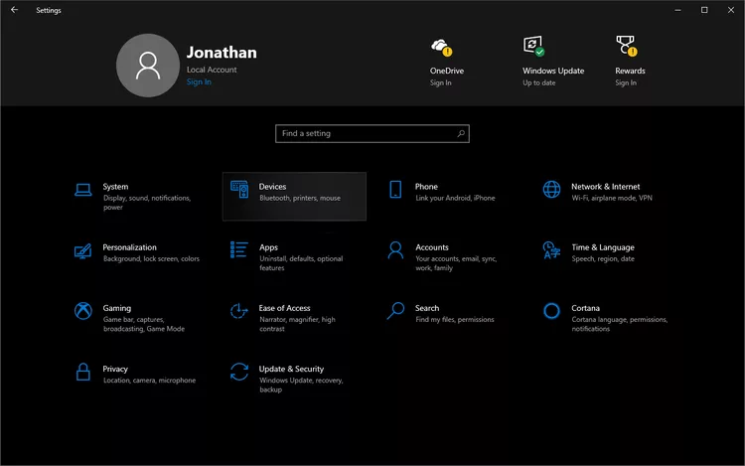Click the Devices keyboard and speaker icon
Image resolution: width=745 pixels, height=466 pixels.
[239, 189]
